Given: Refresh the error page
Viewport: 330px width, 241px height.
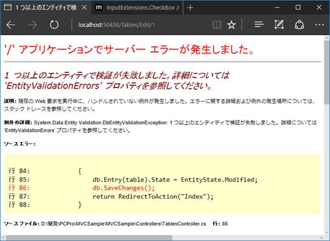Looking at the screenshot, I should click(x=54, y=25).
